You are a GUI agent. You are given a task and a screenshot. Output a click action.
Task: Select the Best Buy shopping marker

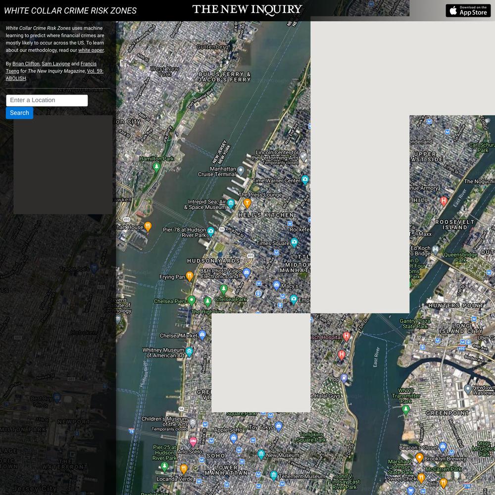57,398
